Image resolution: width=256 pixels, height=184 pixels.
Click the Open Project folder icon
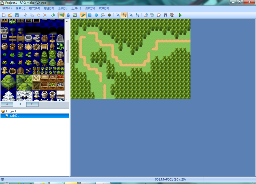click(10, 15)
